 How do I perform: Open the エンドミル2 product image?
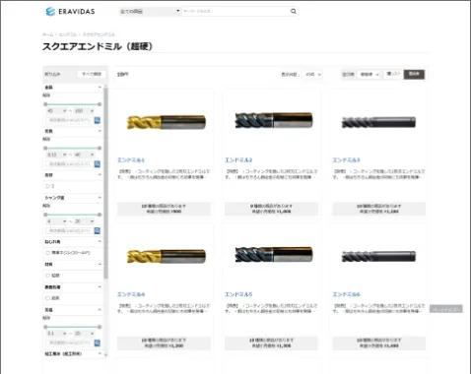click(274, 120)
